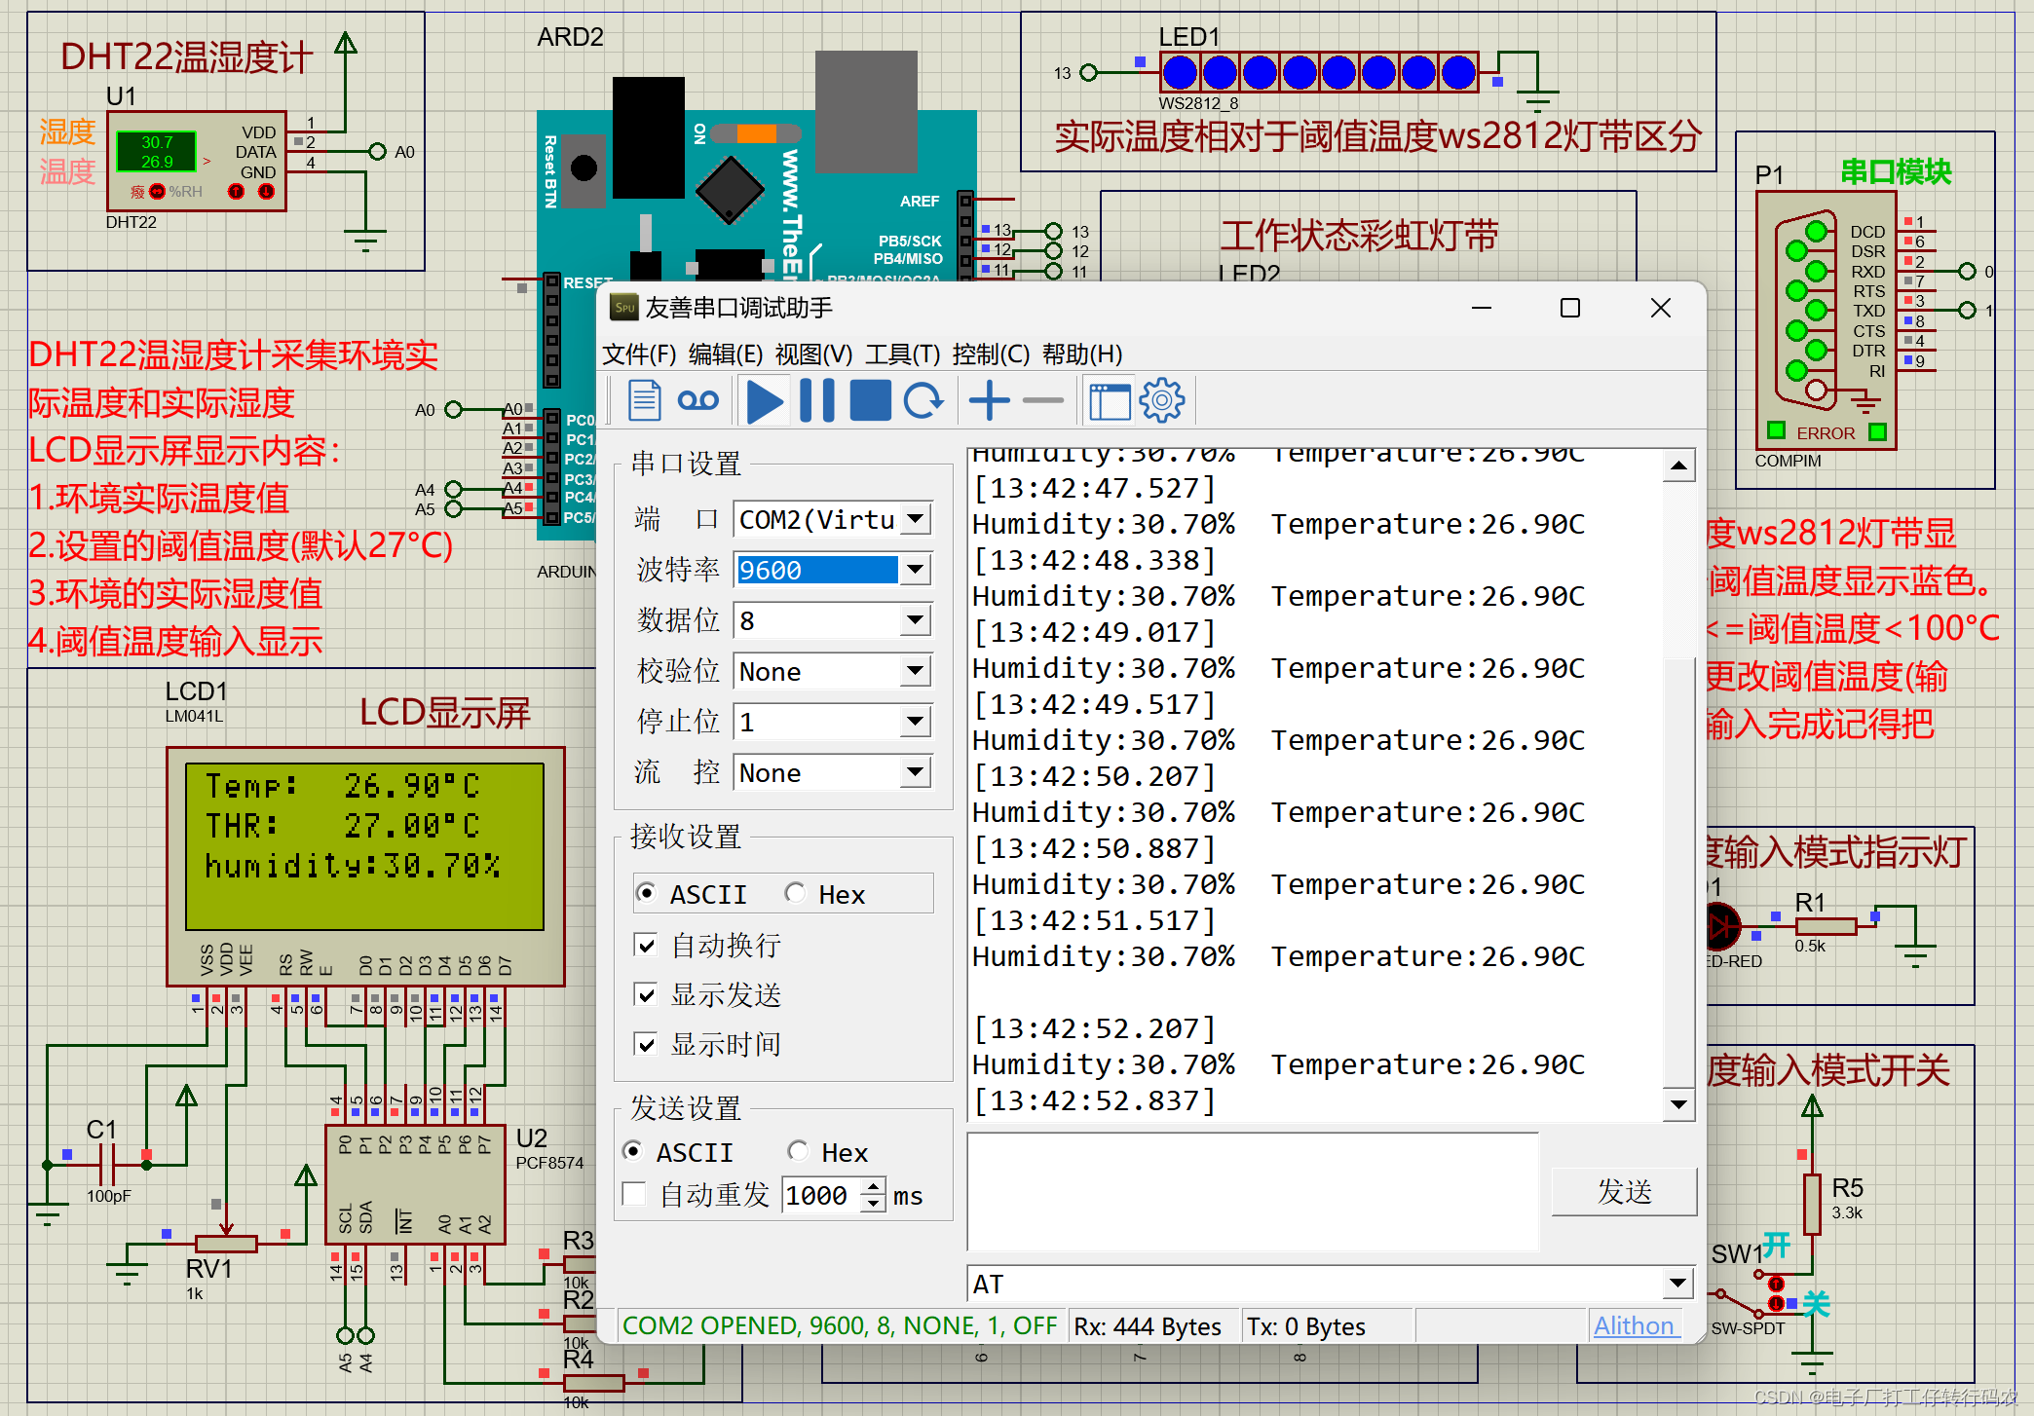The height and width of the screenshot is (1416, 2034).
Task: Toggle 自动换行 auto line wrap checkbox
Action: [645, 945]
